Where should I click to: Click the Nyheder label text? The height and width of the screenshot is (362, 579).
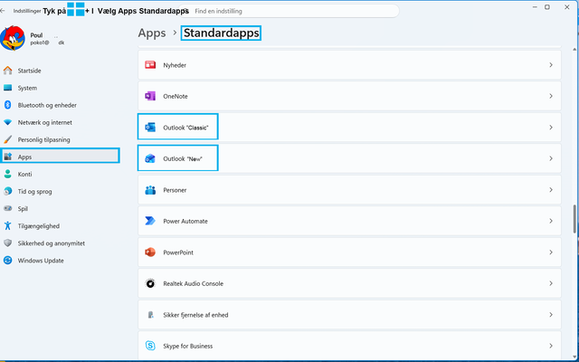coord(175,65)
